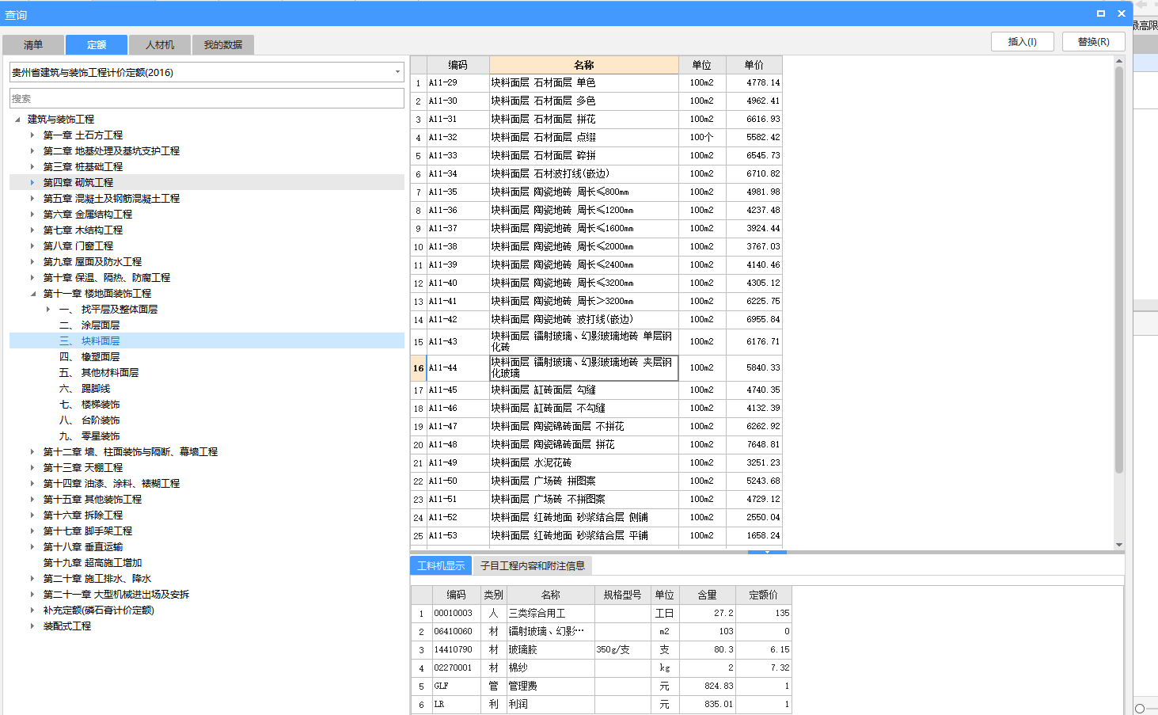Select 装配式工程 in tree
Image resolution: width=1158 pixels, height=715 pixels.
(x=66, y=626)
